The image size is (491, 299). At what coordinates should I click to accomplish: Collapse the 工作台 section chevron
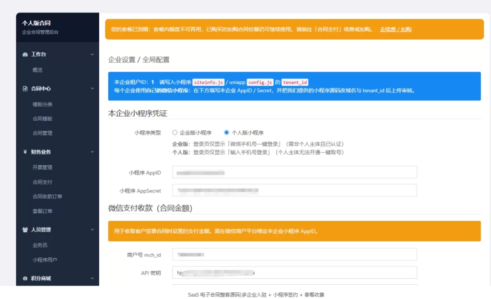(x=93, y=55)
